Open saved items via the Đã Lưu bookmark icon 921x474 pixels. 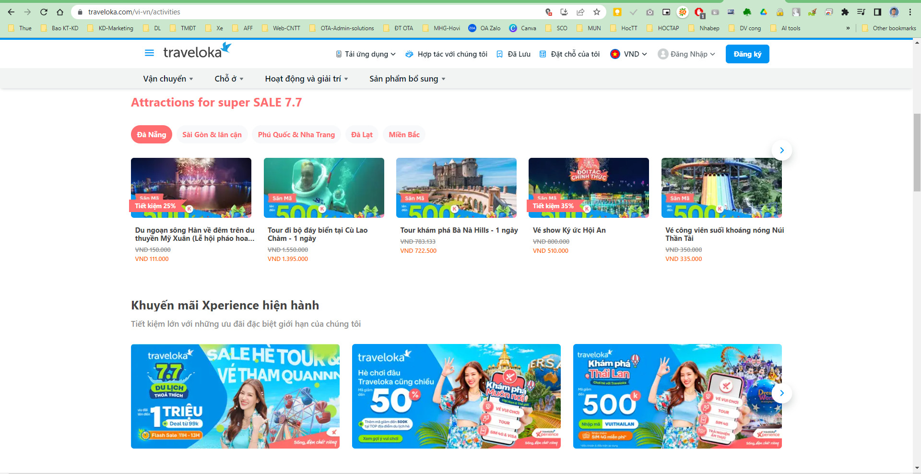(x=499, y=54)
